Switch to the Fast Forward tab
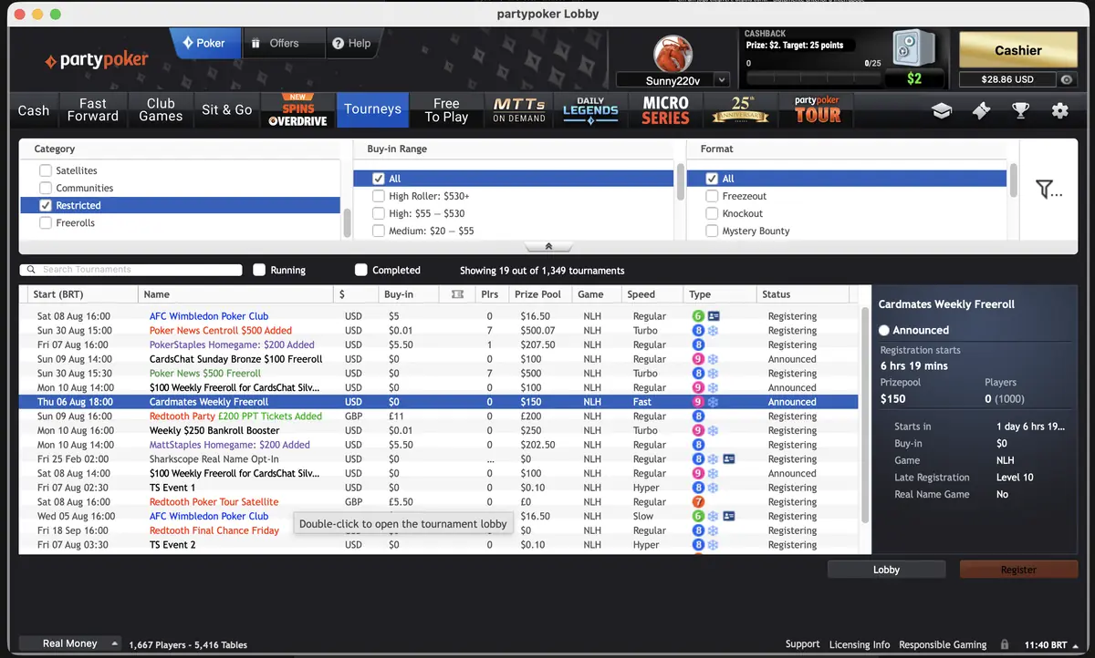1095x658 pixels. (92, 110)
